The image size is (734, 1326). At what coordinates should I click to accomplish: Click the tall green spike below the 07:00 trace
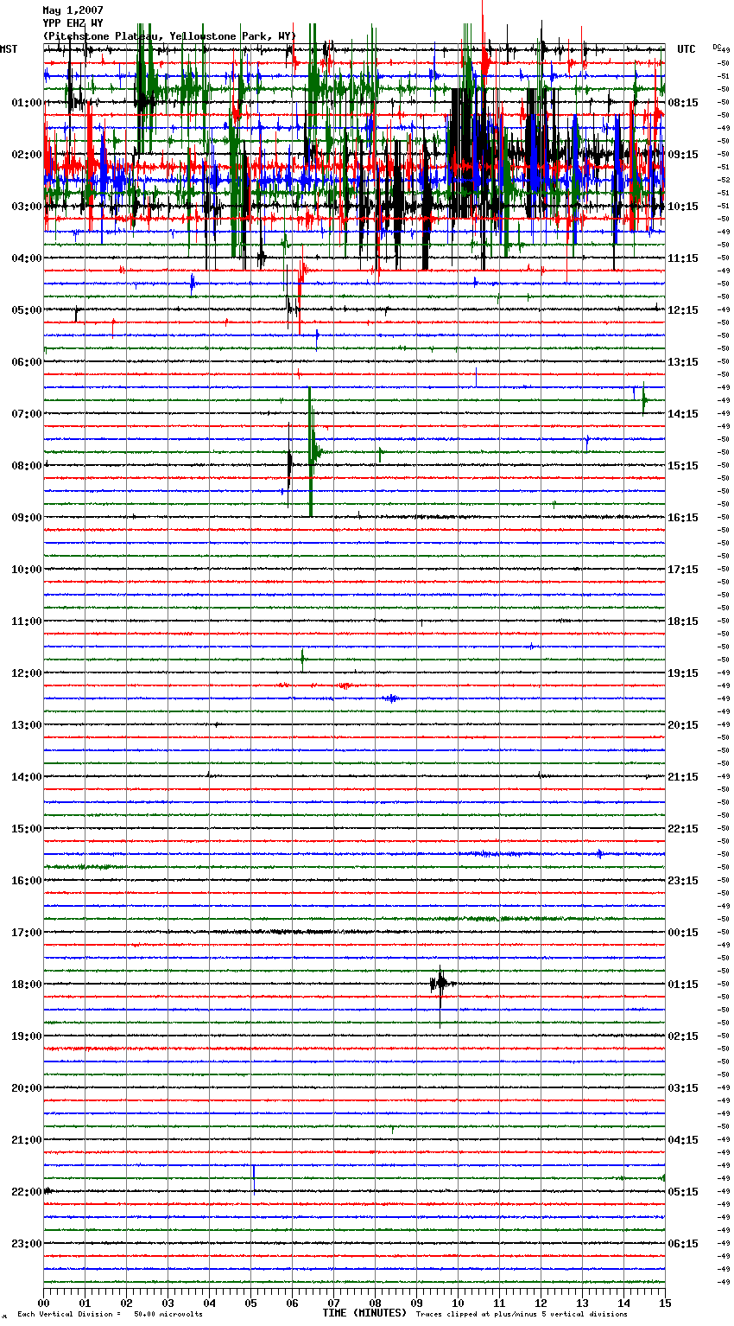[x=311, y=451]
